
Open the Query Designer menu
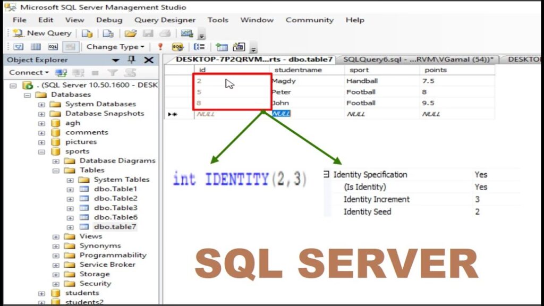coord(165,20)
